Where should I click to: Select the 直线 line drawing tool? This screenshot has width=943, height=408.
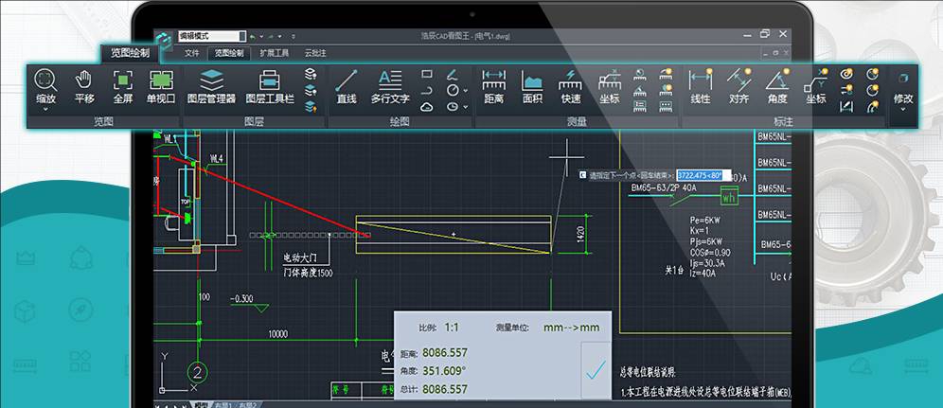click(347, 86)
